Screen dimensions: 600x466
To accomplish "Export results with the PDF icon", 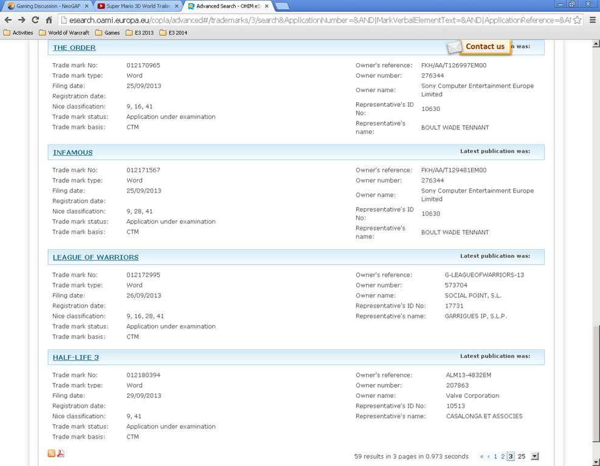I will click(61, 453).
